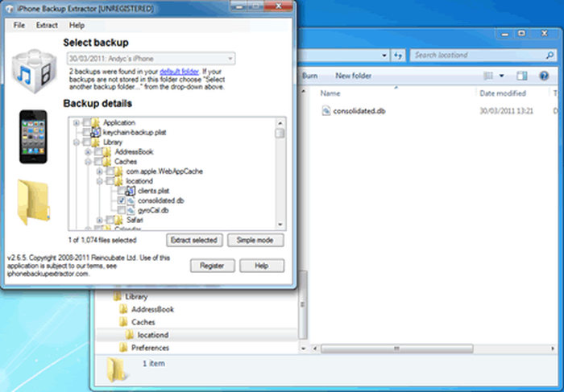Collapse the Library tree node

tap(77, 142)
